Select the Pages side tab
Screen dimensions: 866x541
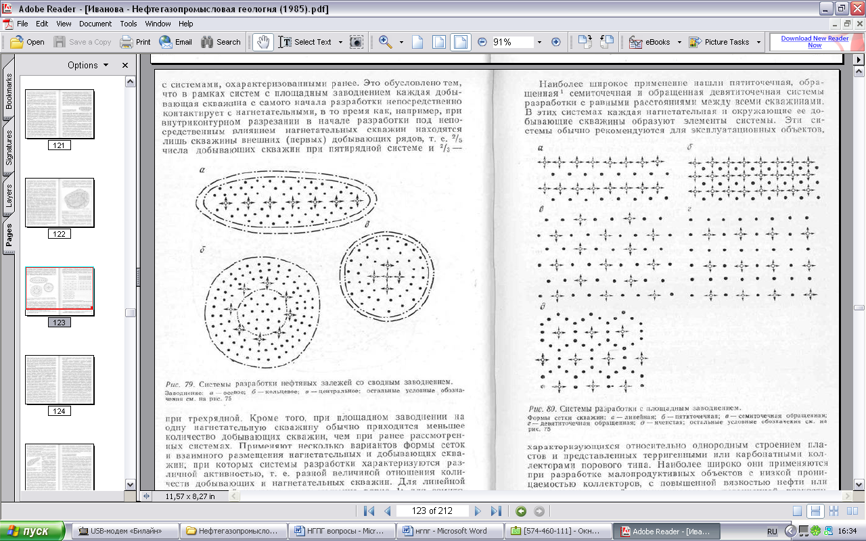coord(9,235)
